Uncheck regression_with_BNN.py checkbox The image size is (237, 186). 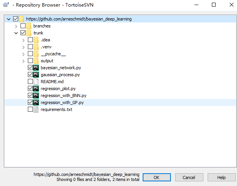[x=31, y=96]
